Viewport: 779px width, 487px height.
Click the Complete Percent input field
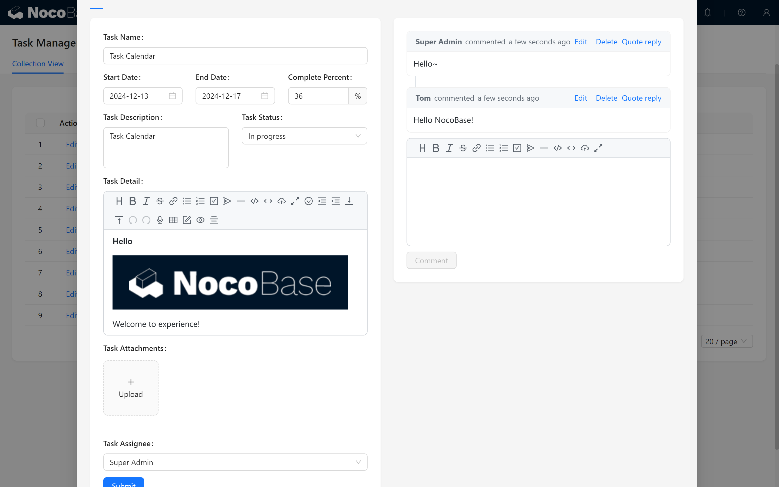[x=318, y=96]
